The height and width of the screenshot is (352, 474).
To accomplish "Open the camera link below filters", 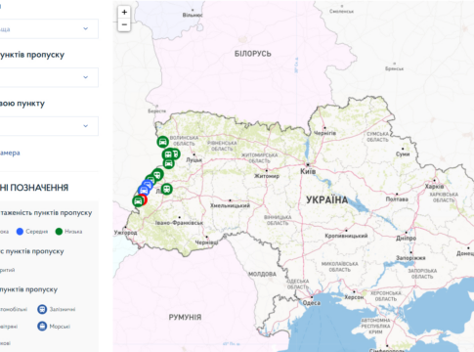I will pos(10,153).
